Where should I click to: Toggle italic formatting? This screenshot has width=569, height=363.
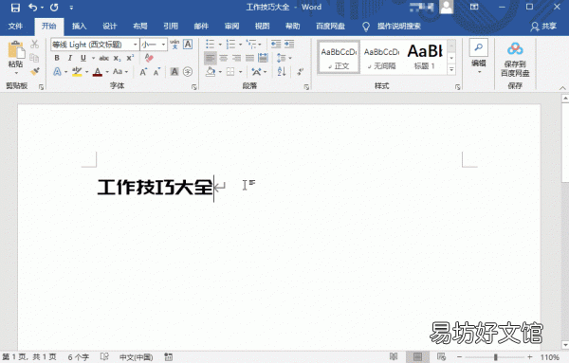(x=70, y=58)
